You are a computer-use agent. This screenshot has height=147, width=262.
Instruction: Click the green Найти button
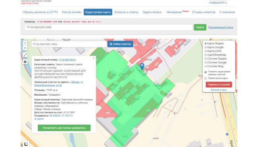(x=200, y=27)
